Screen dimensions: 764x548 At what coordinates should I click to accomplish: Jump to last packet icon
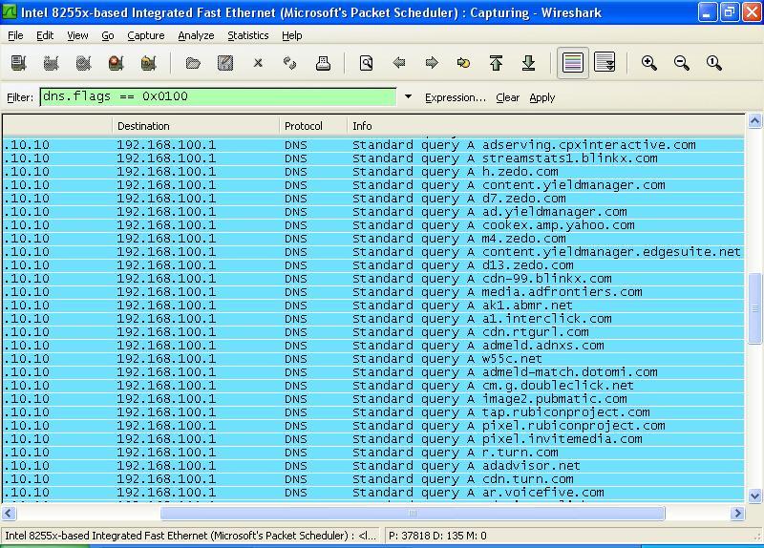coord(529,63)
